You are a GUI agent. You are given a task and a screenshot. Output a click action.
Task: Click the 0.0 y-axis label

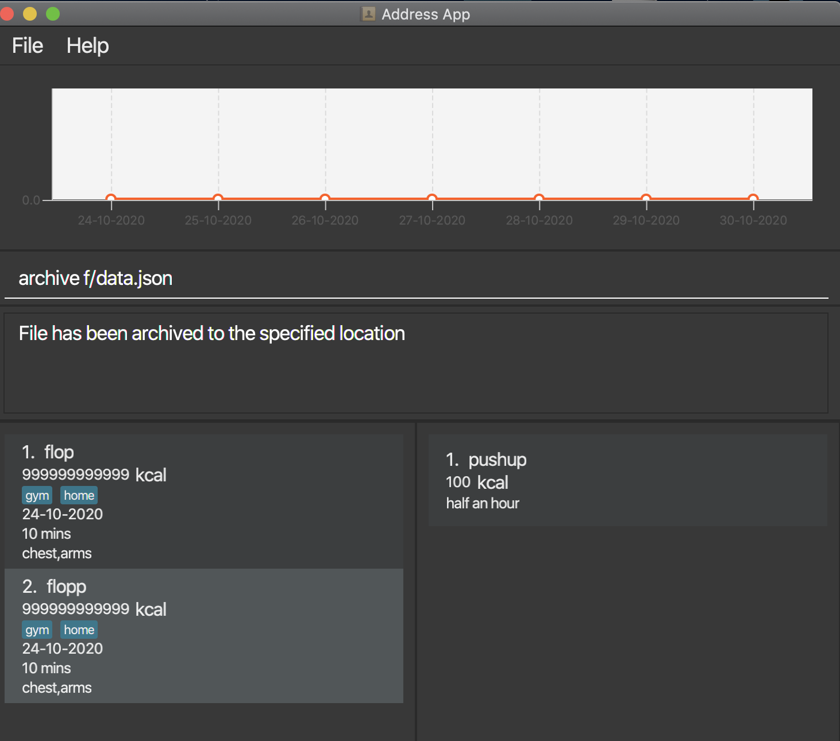31,200
